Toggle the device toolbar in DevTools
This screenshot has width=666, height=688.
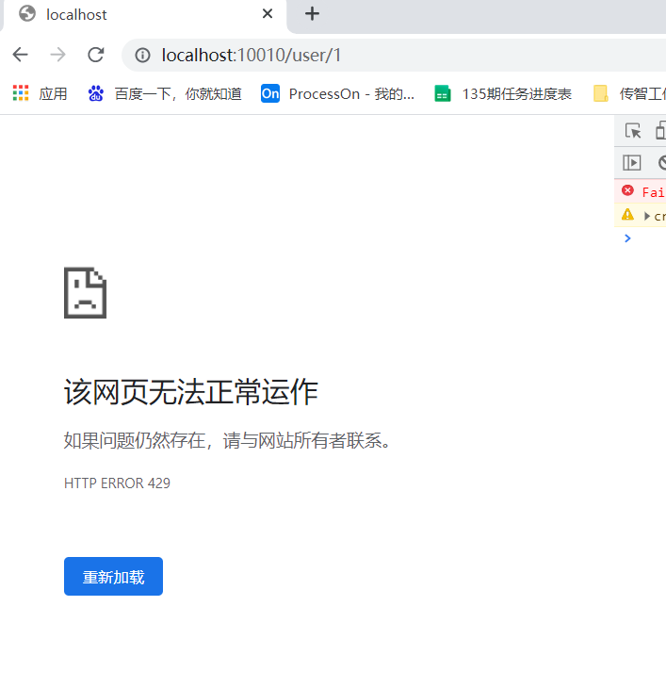[661, 132]
